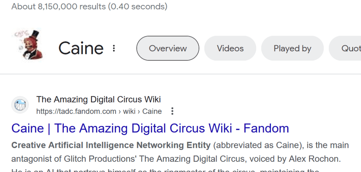
Task: Click the tadc.fandom.com URL text
Action: click(76, 112)
